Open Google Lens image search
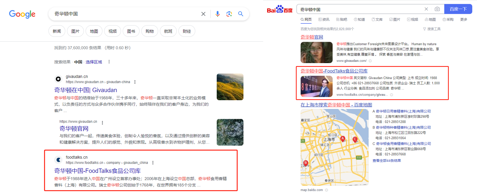Viewport: 477px width, 196px height. click(229, 14)
